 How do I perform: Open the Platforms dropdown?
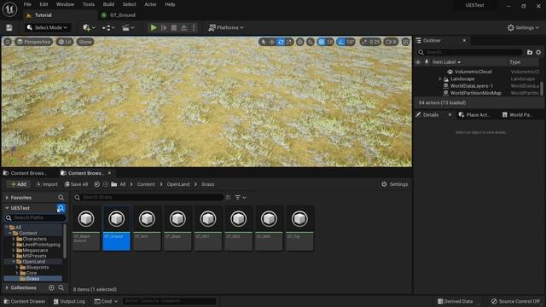tap(226, 27)
